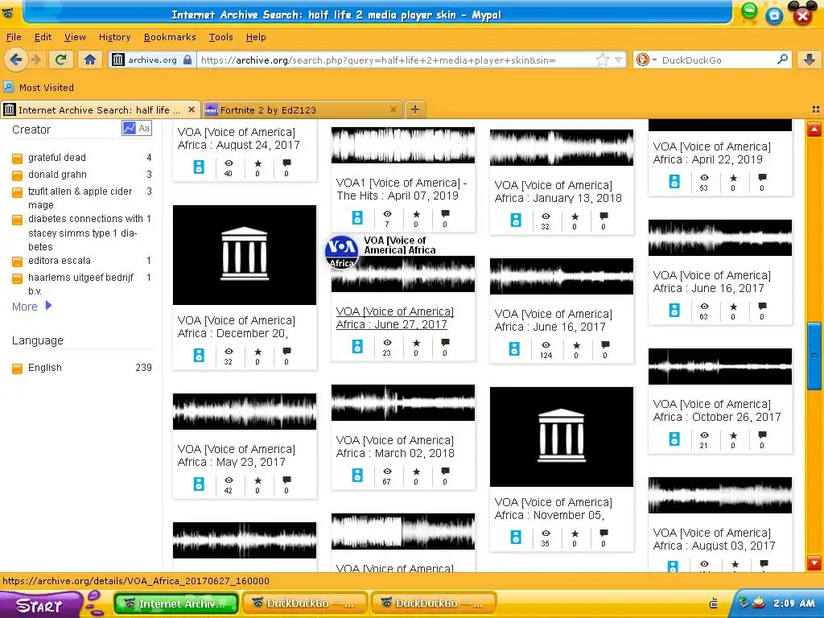This screenshot has width=824, height=618.
Task: Open the downloads arrow button
Action: tap(810, 60)
